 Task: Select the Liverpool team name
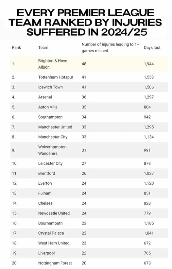point(46,253)
